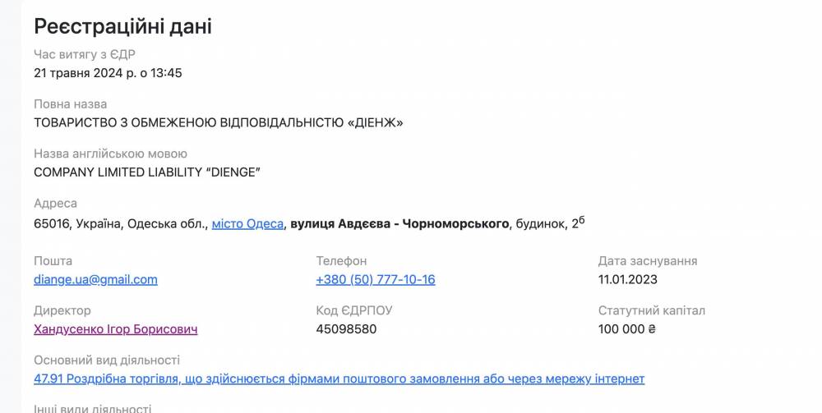Click the bold street name вулиця Авдєєва - Чорноморського
Image resolution: width=822 pixels, height=413 pixels.
(x=399, y=223)
